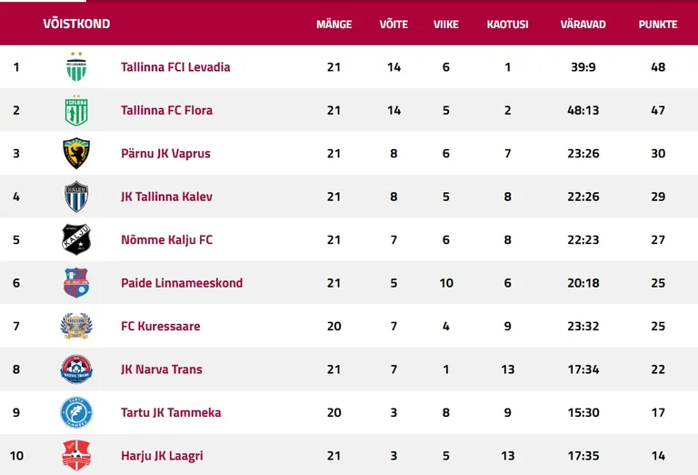Open the FC Kuressaare team link
The height and width of the screenshot is (475, 698).
(160, 326)
